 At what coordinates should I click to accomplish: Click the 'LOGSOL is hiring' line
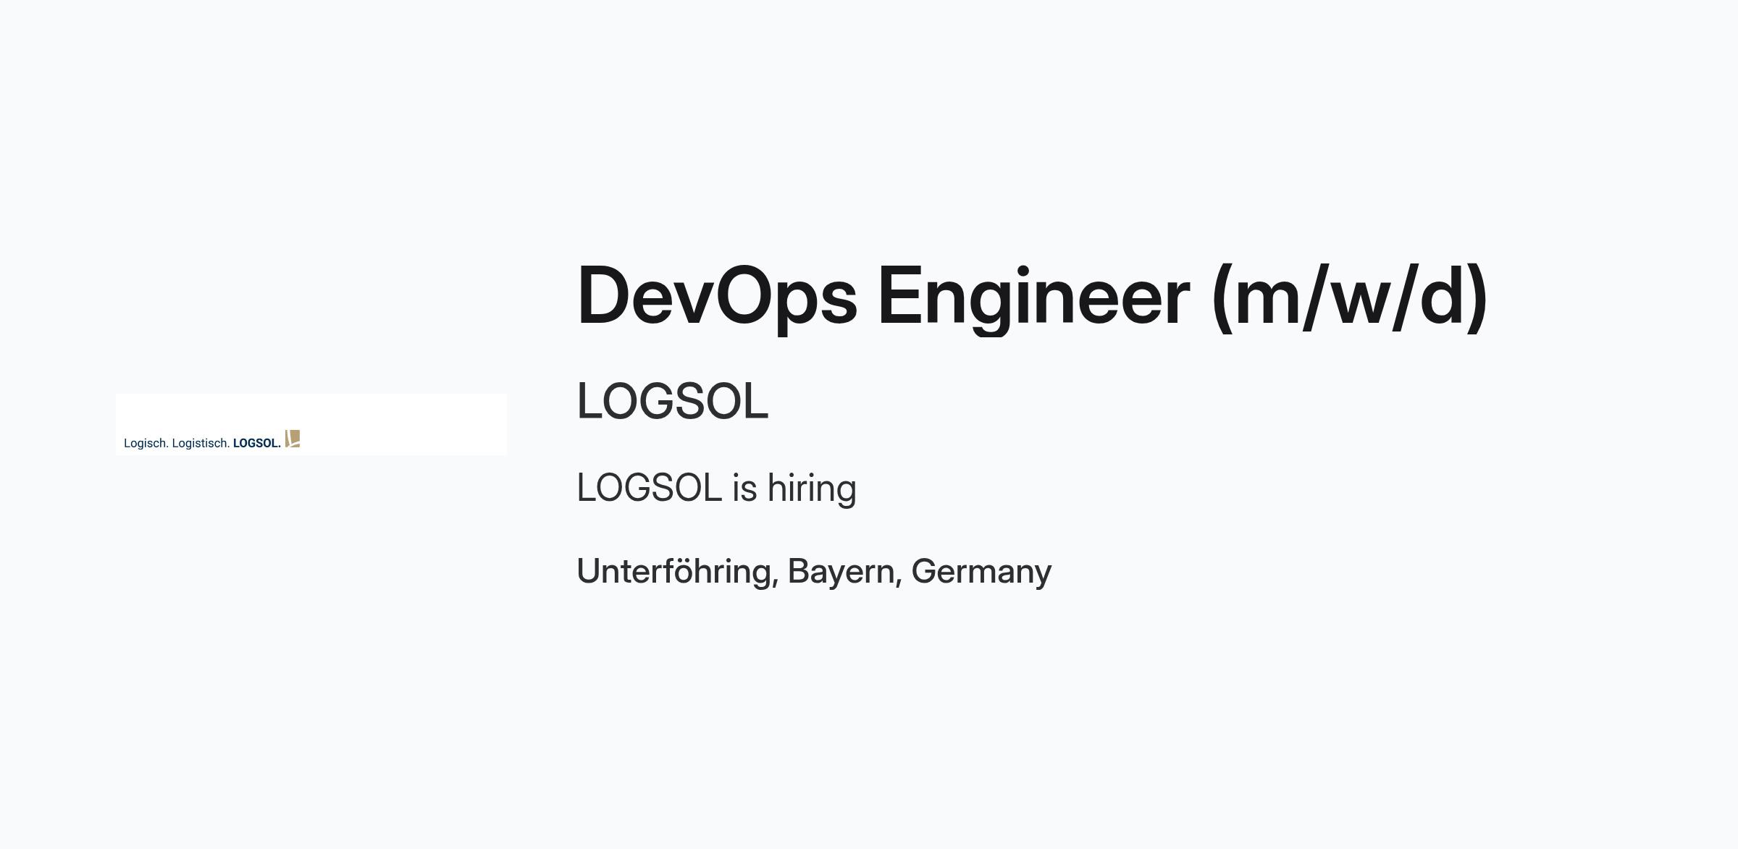[716, 488]
